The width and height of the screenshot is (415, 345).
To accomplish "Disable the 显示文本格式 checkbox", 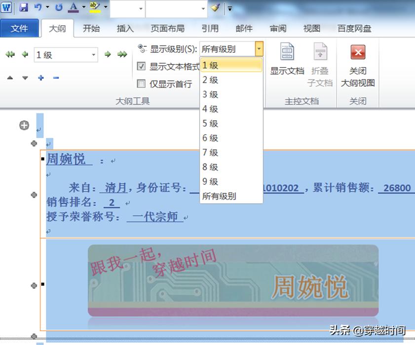I will click(141, 67).
